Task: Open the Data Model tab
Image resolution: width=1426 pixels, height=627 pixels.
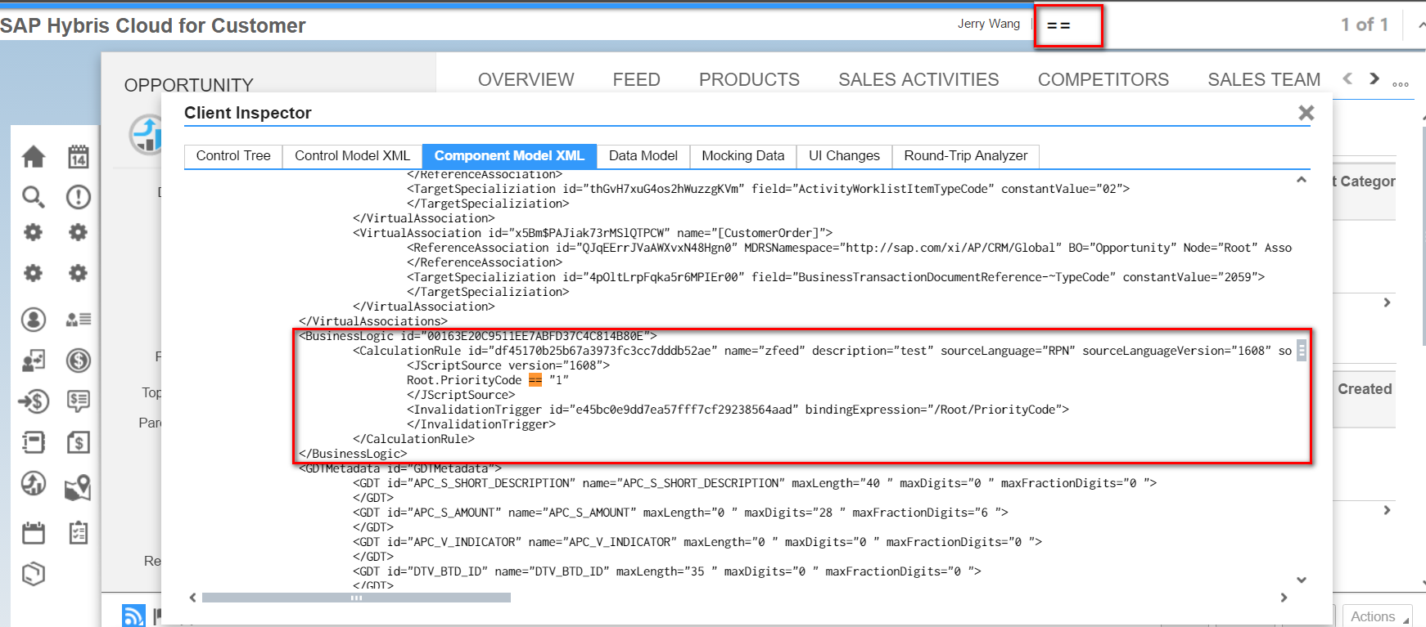Action: [x=643, y=156]
